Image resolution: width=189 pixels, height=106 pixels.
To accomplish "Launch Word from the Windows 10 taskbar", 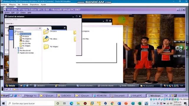I will point(119,103).
